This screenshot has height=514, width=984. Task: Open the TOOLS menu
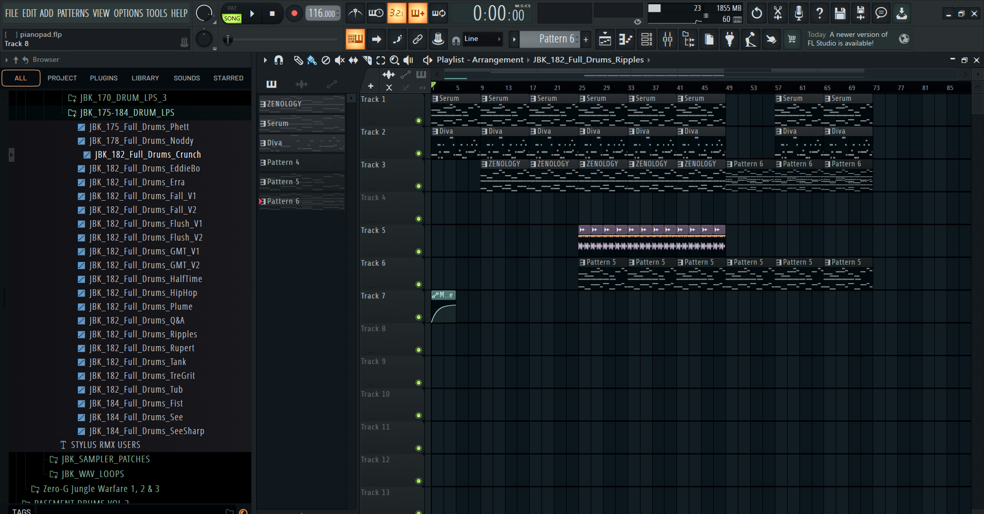point(156,13)
